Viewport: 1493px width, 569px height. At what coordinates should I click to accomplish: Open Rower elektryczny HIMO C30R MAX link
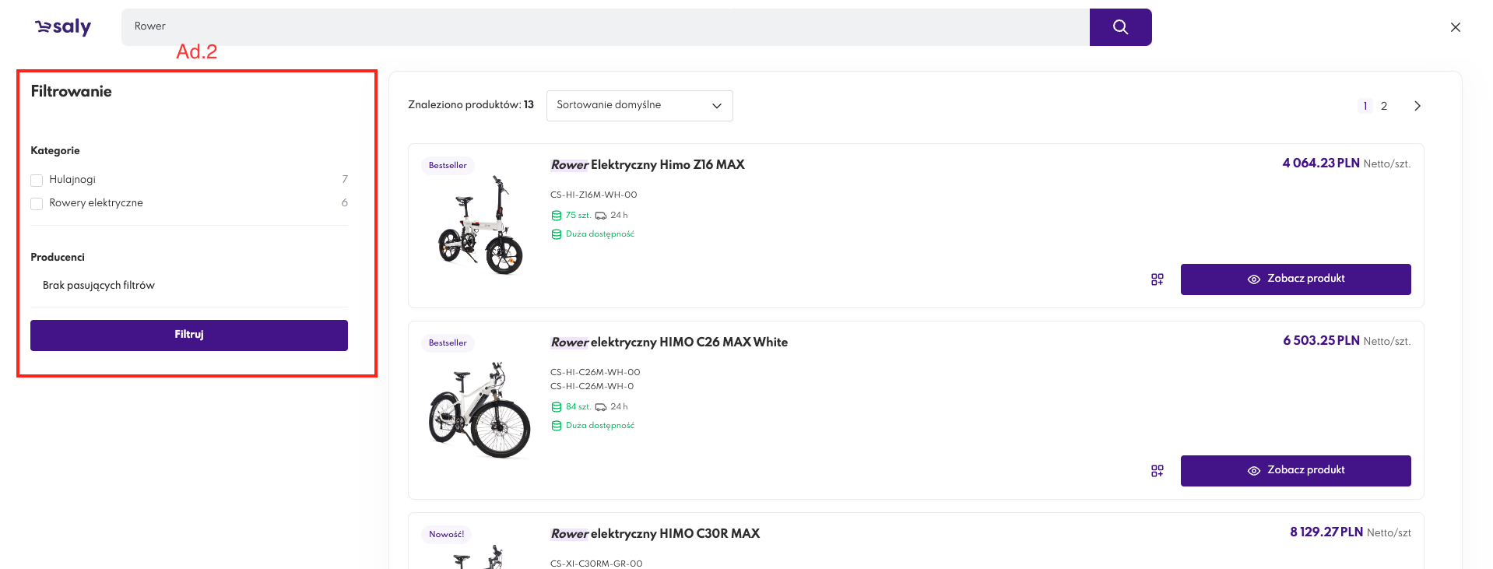pos(655,534)
